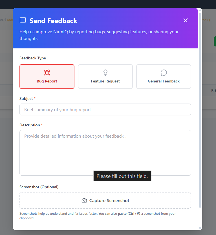Click the Capture Screenshot button

coord(105,200)
